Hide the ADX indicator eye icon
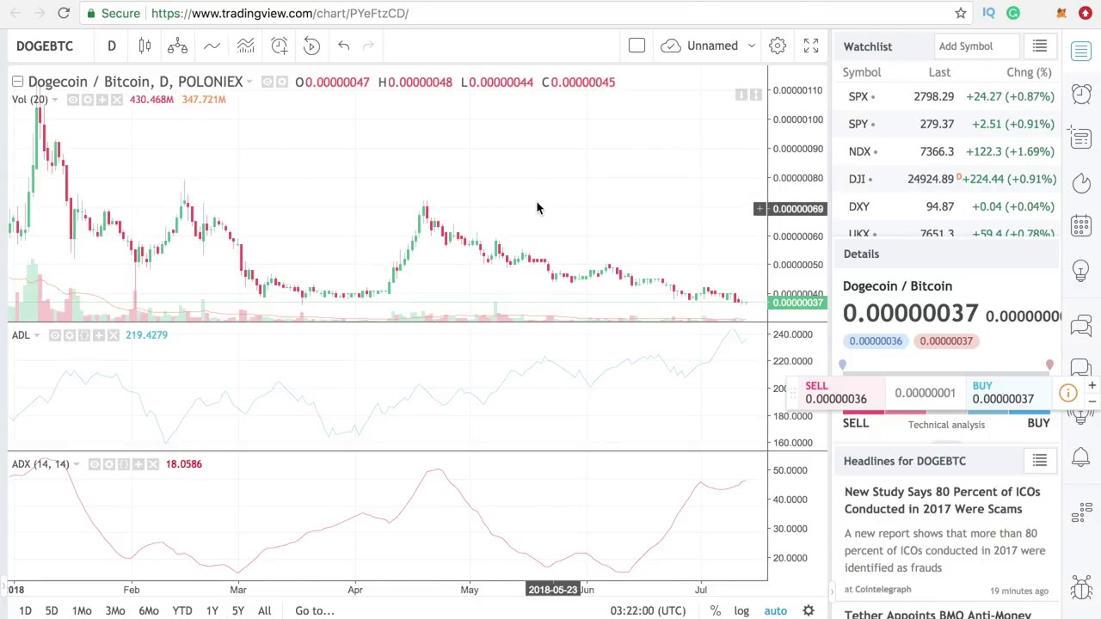The height and width of the screenshot is (619, 1101). (95, 464)
